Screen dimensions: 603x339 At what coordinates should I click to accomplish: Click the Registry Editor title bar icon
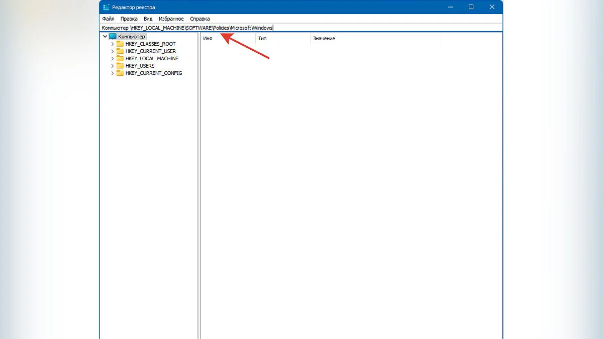click(106, 7)
